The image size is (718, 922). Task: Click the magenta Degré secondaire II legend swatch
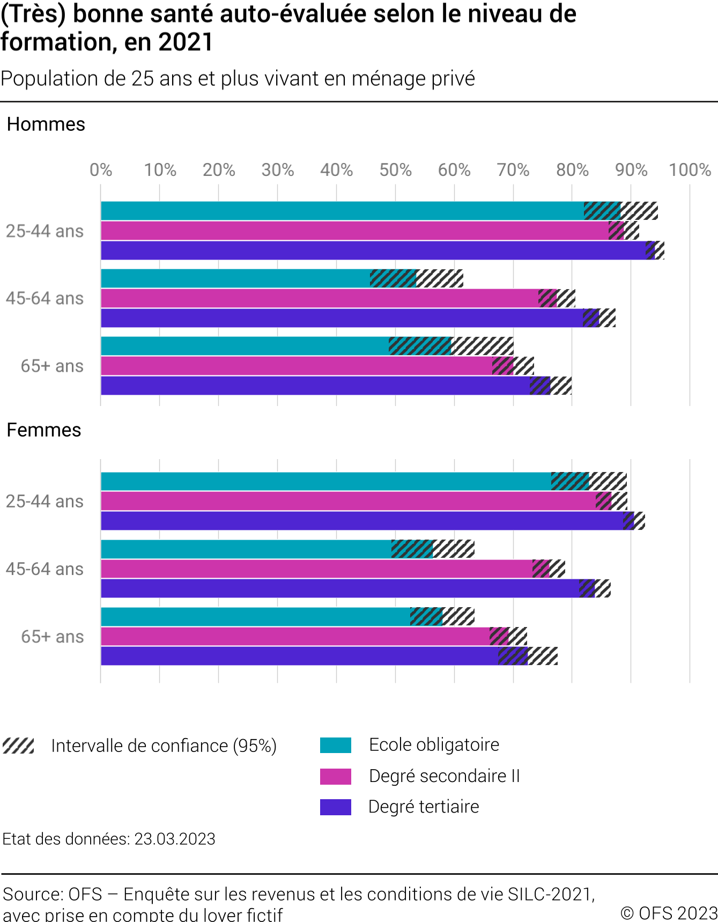[x=335, y=776]
